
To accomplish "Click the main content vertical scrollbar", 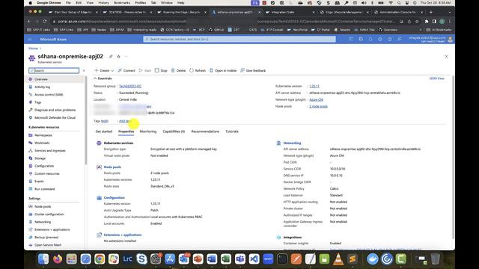I will pos(453,157).
